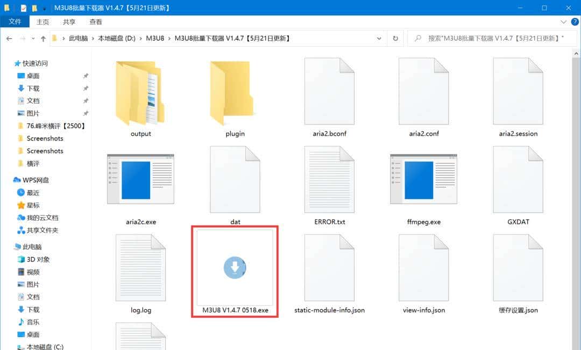Open pinned 桌面 under quick access

pyautogui.click(x=33, y=76)
